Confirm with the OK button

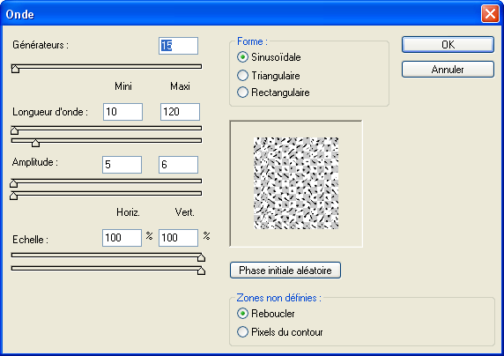(x=448, y=44)
